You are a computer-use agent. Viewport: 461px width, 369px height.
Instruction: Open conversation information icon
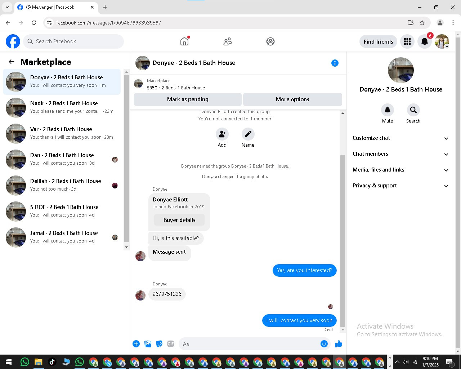[335, 63]
